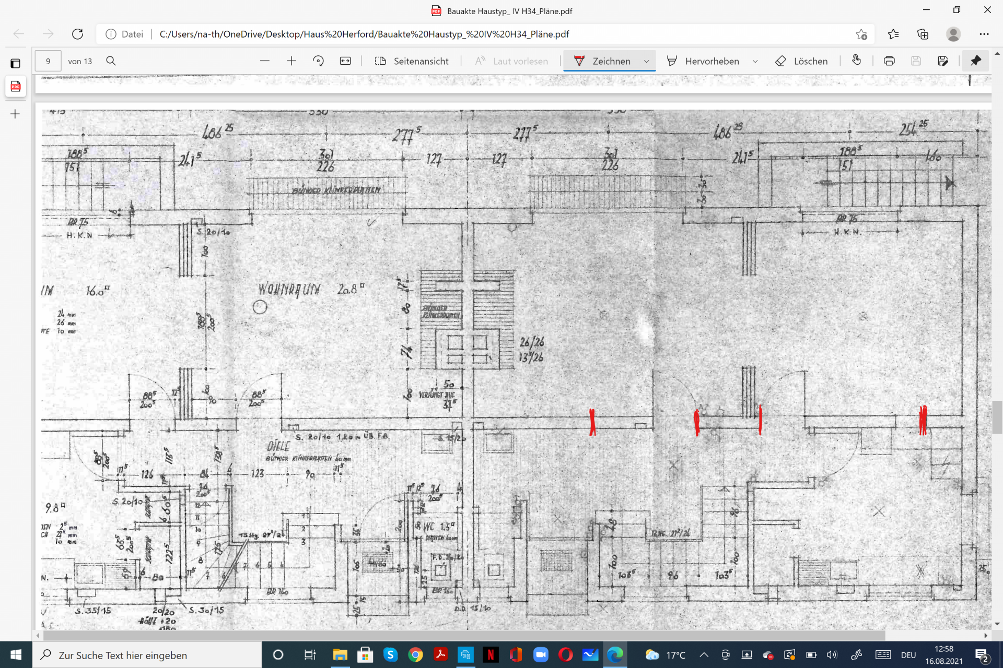Expand the Zeichnen pen options dropdown
Screen dimensions: 1003x668
pos(647,61)
